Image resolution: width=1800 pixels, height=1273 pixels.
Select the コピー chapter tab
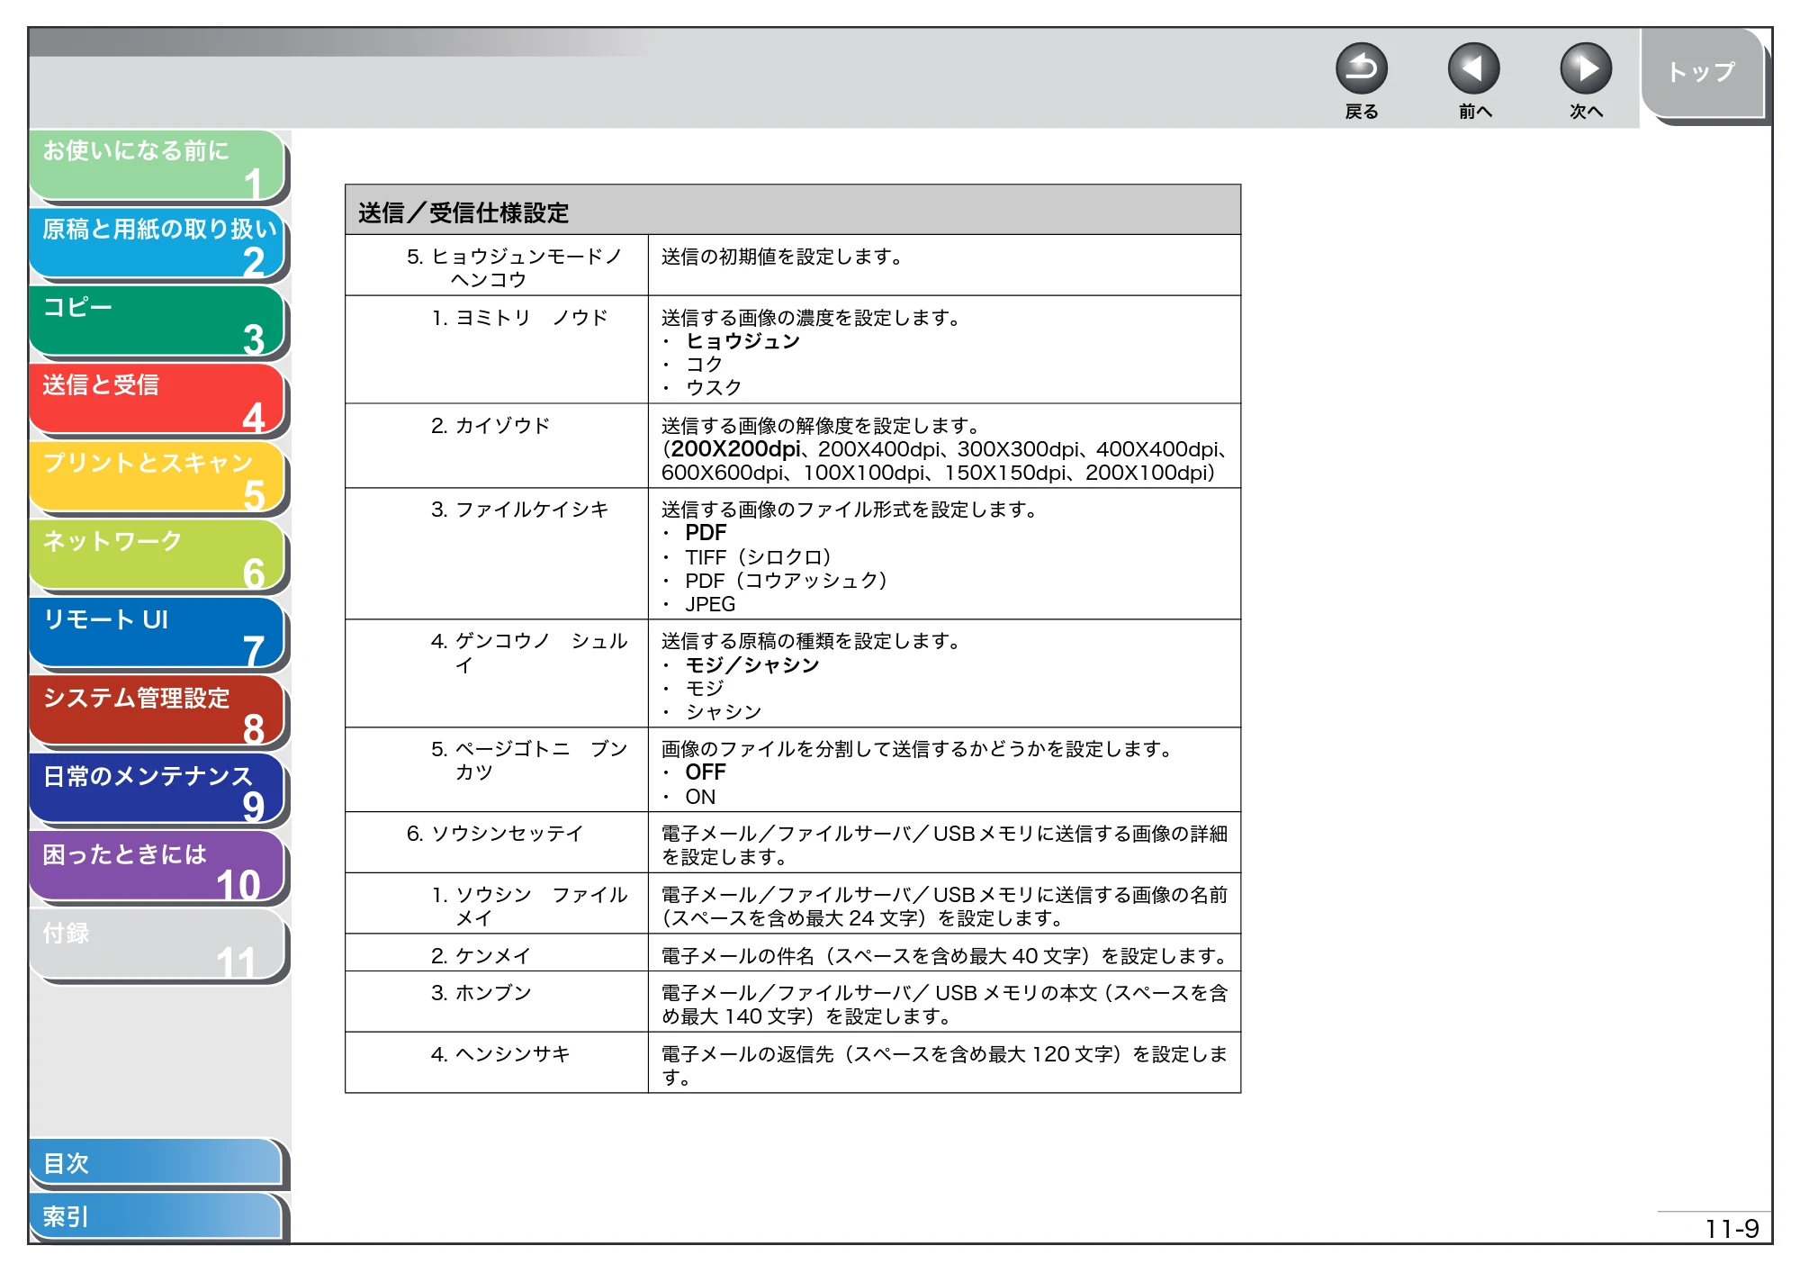click(157, 321)
